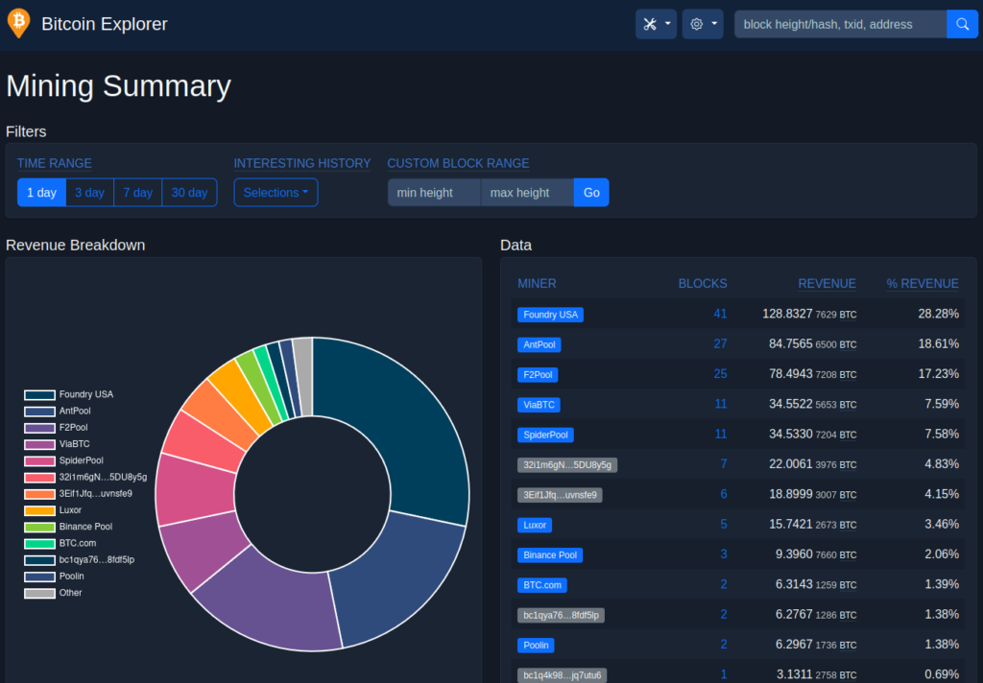Viewport: 983px width, 683px height.
Task: Click the block hash search box
Action: (840, 24)
